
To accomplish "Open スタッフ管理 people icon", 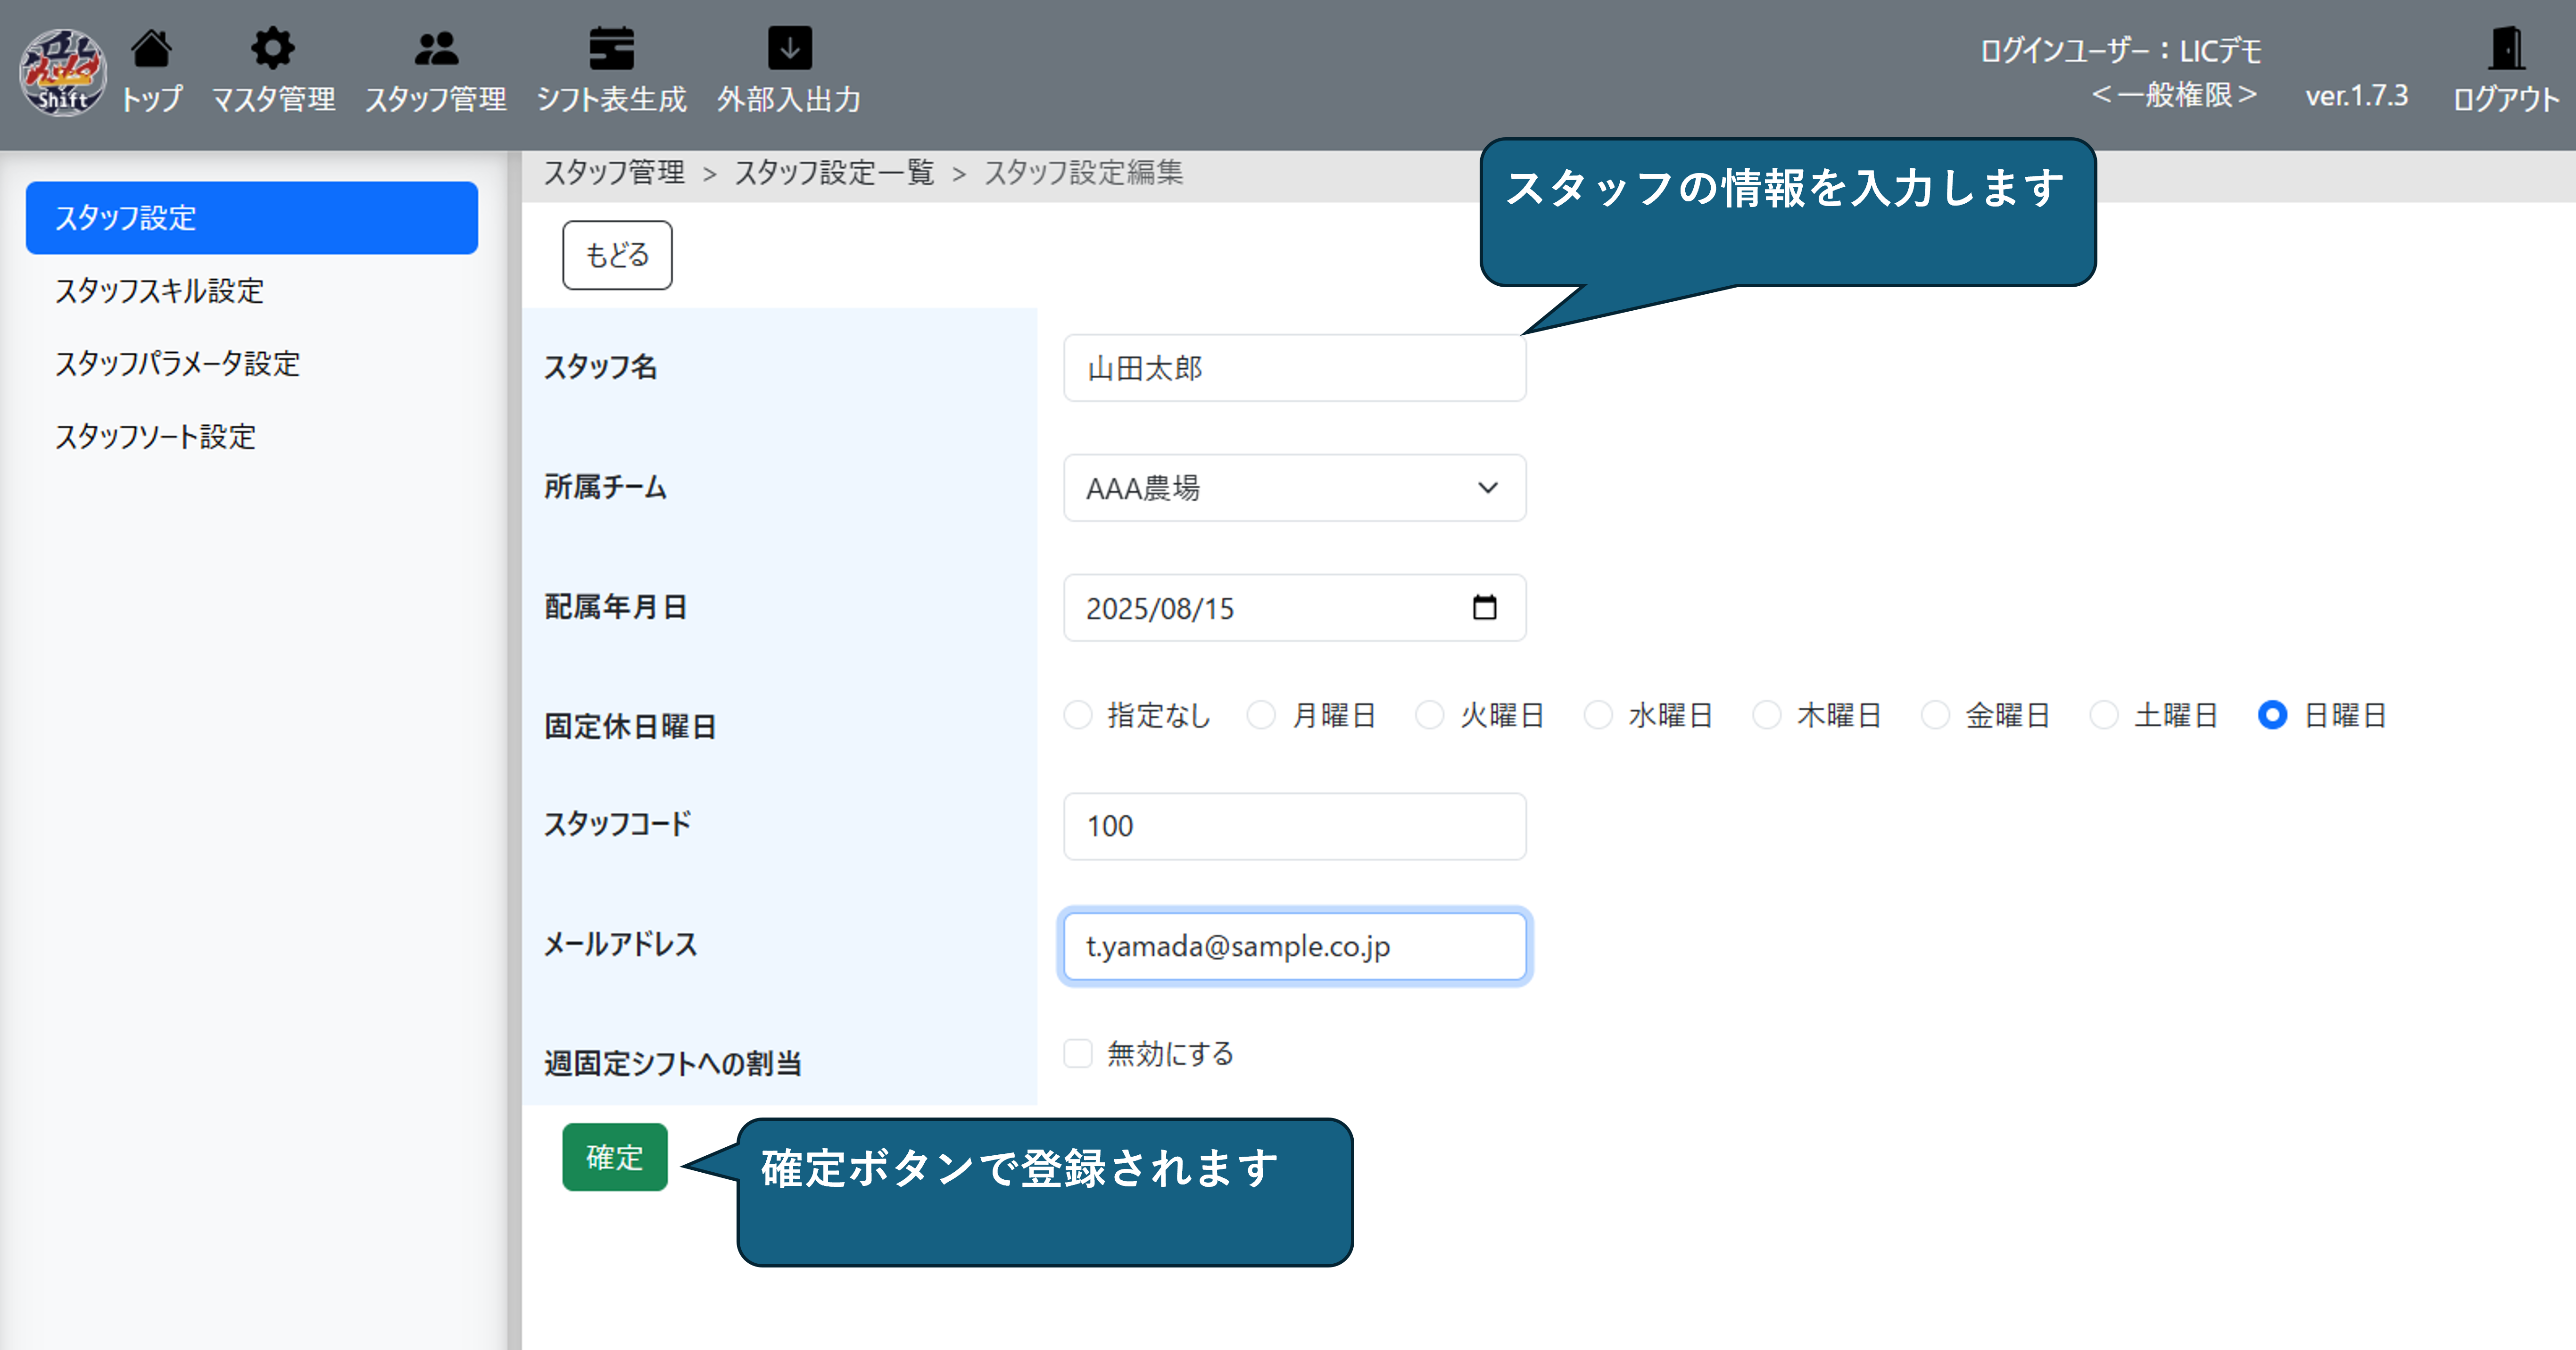I will tap(436, 48).
